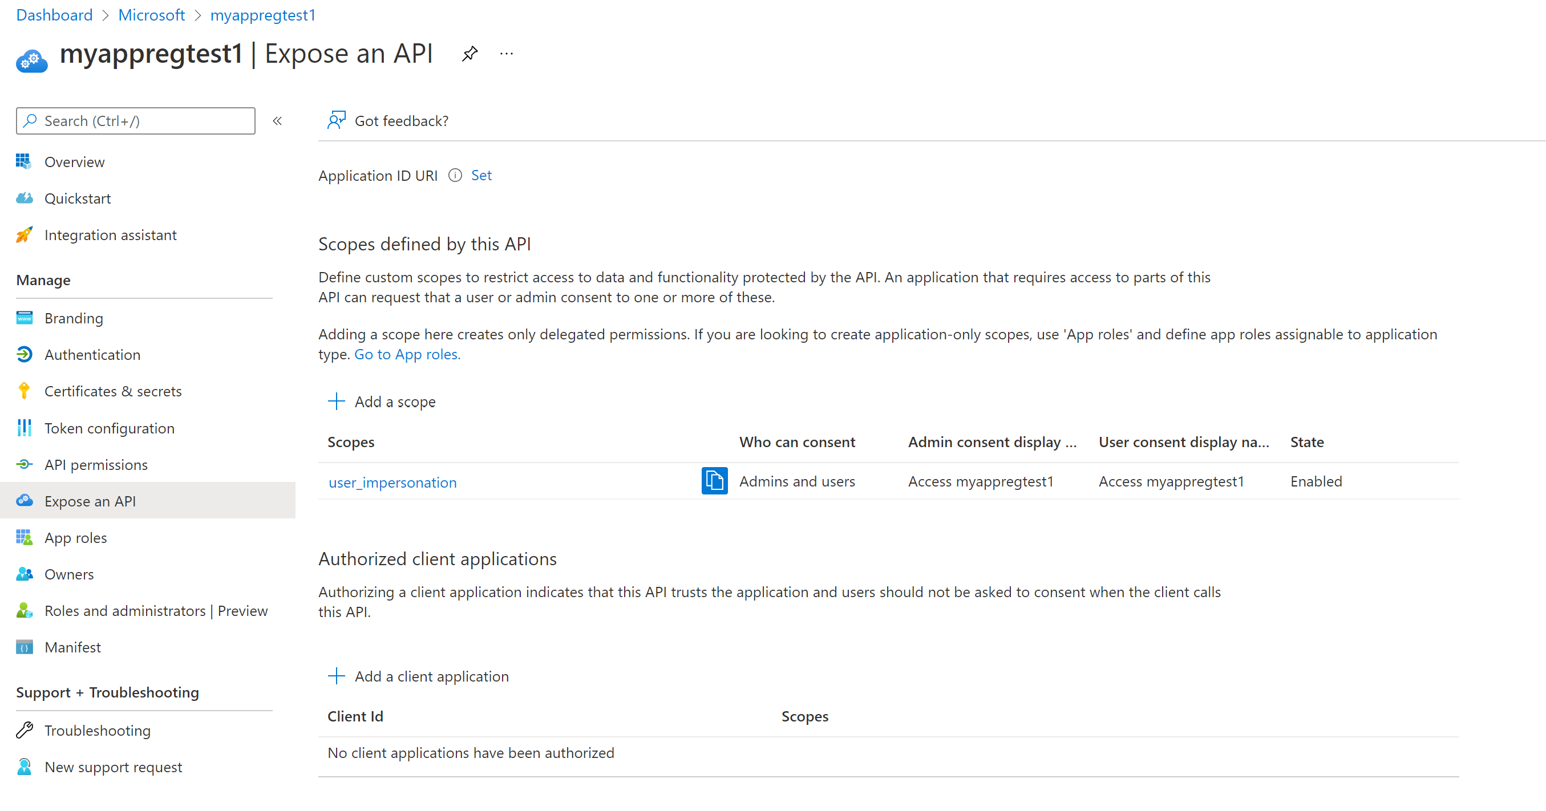Viewport: 1546px width, 811px height.
Task: Click the 'Enabled' state cell
Action: click(1316, 482)
